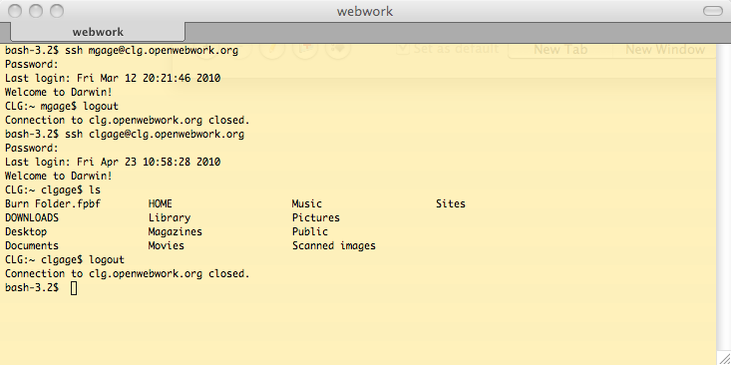
Task: Click the block cursor after bash-3.2$ prompt
Action: pos(74,288)
